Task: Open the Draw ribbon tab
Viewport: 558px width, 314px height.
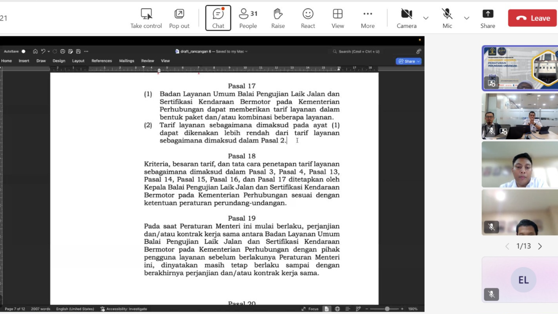Action: [x=41, y=61]
